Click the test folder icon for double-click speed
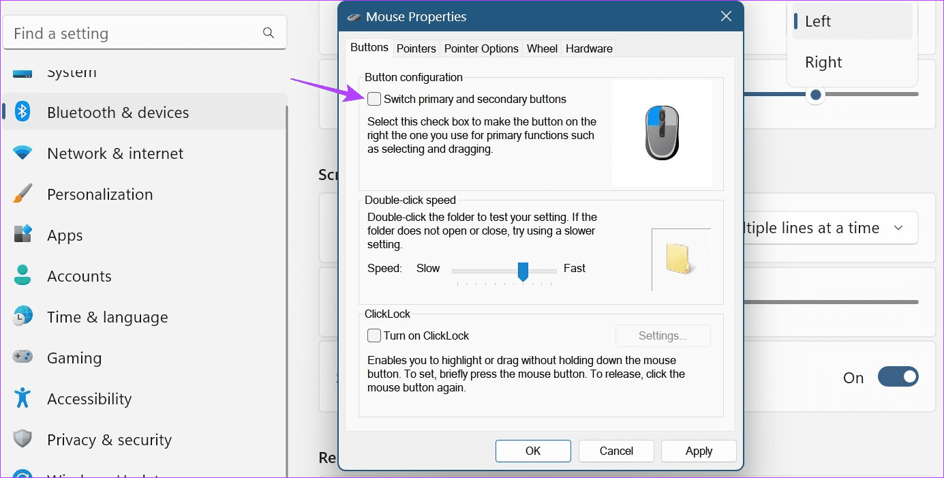 tap(680, 260)
